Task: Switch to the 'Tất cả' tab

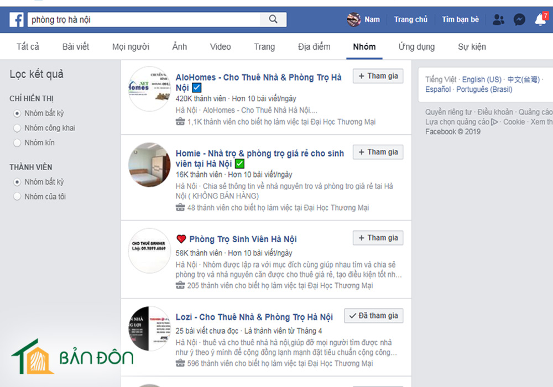Action: 28,47
